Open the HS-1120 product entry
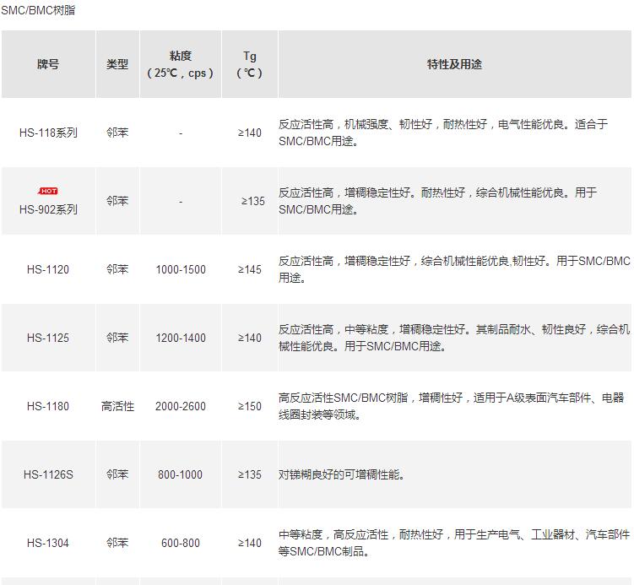 pos(48,269)
